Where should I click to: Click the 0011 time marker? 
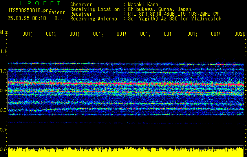point(27,34)
